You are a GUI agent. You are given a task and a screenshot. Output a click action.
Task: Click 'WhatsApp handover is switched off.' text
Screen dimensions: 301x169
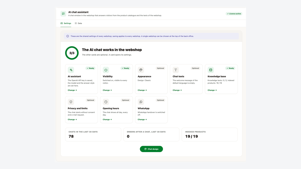coord(151,114)
